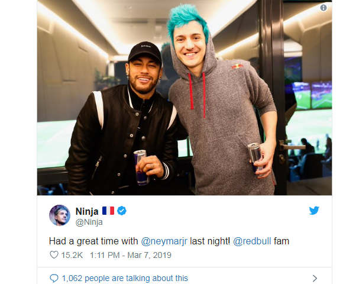Open the tweet timestamp 1:11 PM - Mar 7, 2019
346x284 pixels.
[131, 255]
